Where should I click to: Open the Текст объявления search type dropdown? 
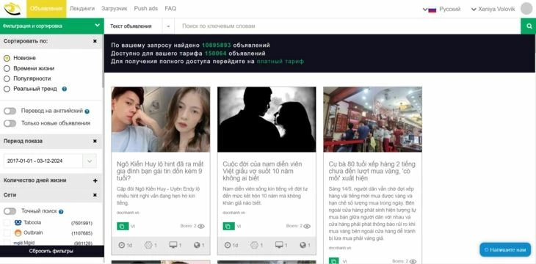[139, 26]
